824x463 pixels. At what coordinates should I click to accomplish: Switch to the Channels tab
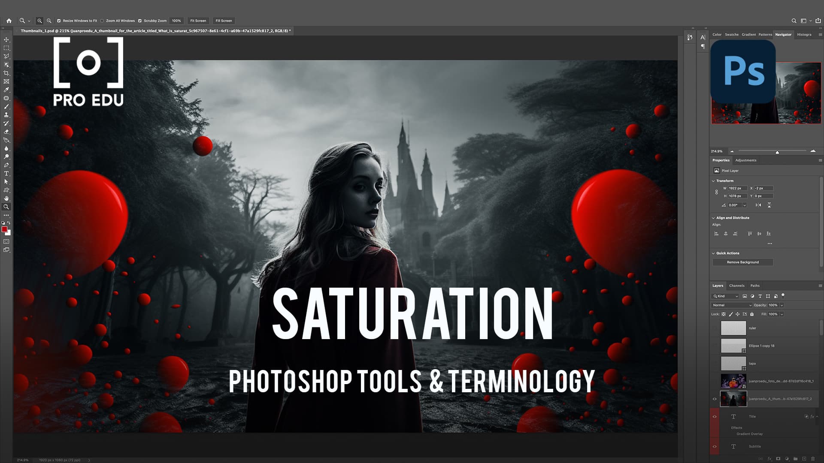pos(737,286)
